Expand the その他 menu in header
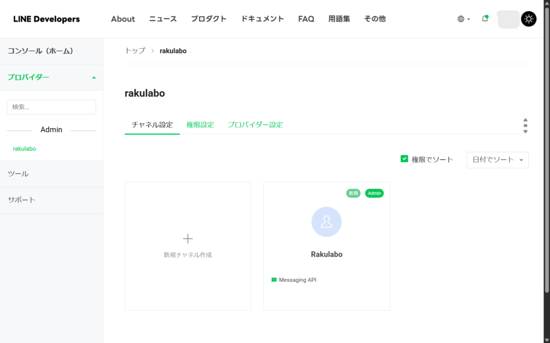 tap(374, 19)
